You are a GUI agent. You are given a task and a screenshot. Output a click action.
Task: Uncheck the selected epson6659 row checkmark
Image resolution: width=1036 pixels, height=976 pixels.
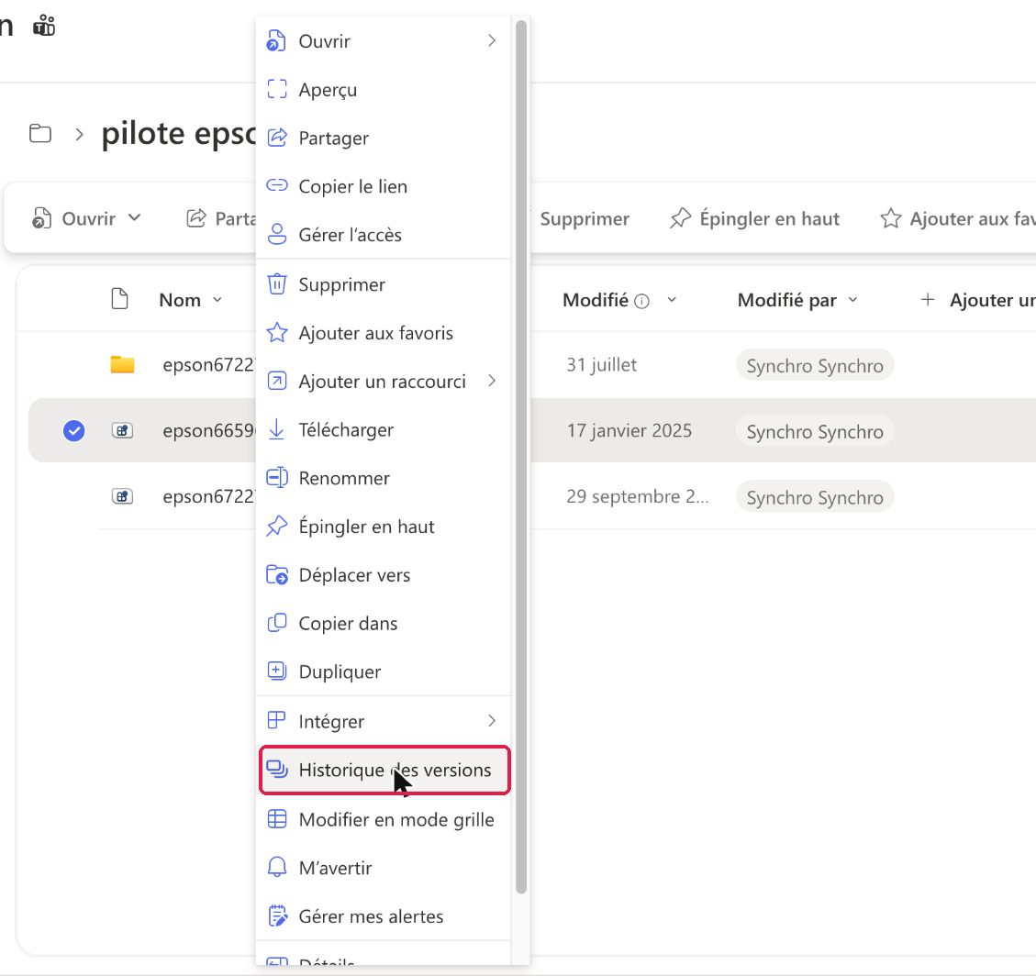coord(74,430)
